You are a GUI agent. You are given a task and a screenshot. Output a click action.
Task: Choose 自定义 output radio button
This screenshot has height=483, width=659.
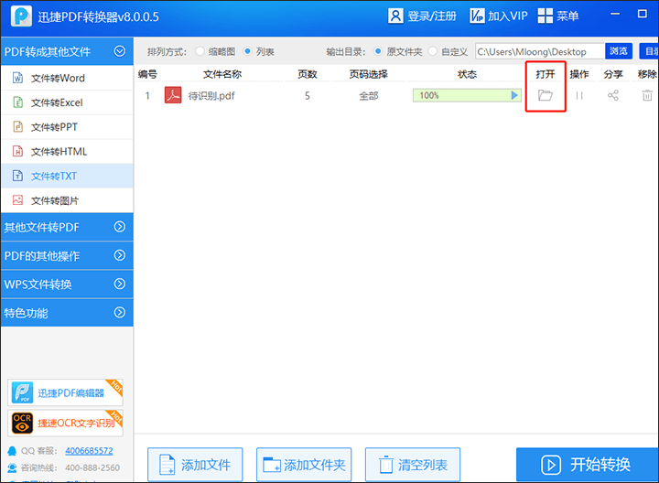click(432, 51)
